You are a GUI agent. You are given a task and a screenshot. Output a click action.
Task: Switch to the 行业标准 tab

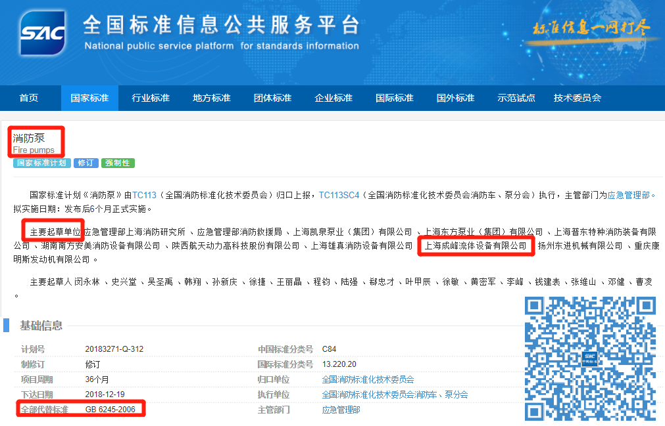tap(150, 96)
